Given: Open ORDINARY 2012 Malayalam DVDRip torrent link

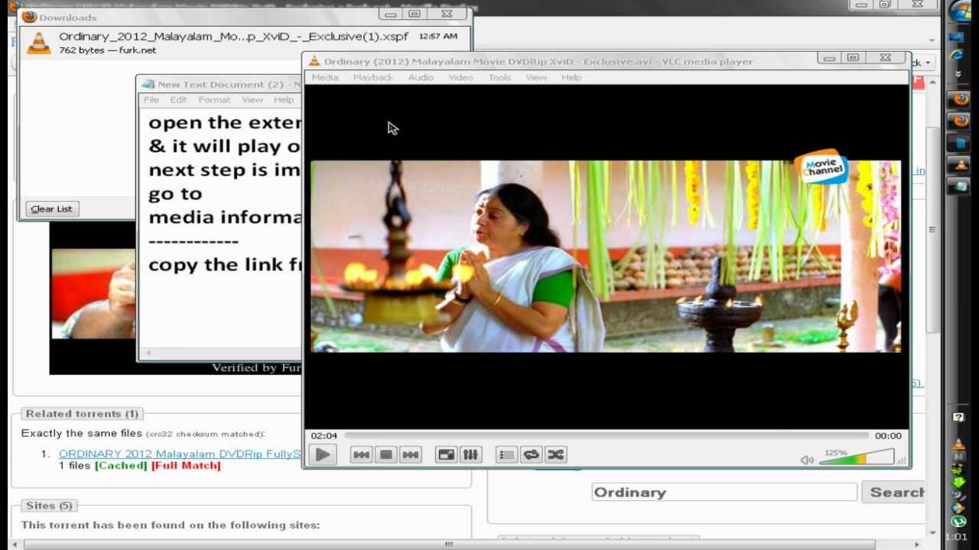Looking at the screenshot, I should [x=181, y=454].
